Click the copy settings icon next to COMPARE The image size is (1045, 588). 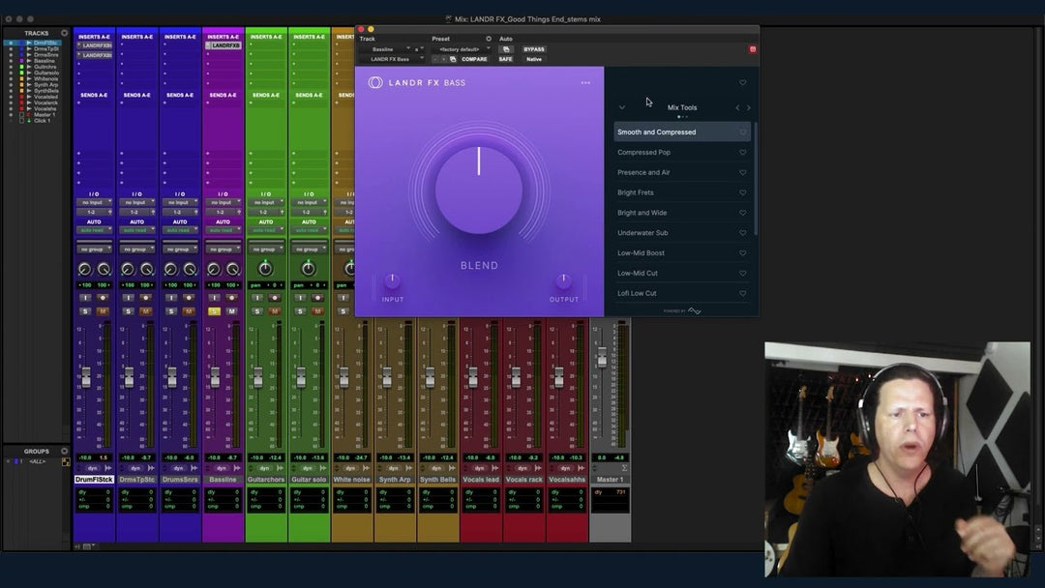tap(453, 59)
